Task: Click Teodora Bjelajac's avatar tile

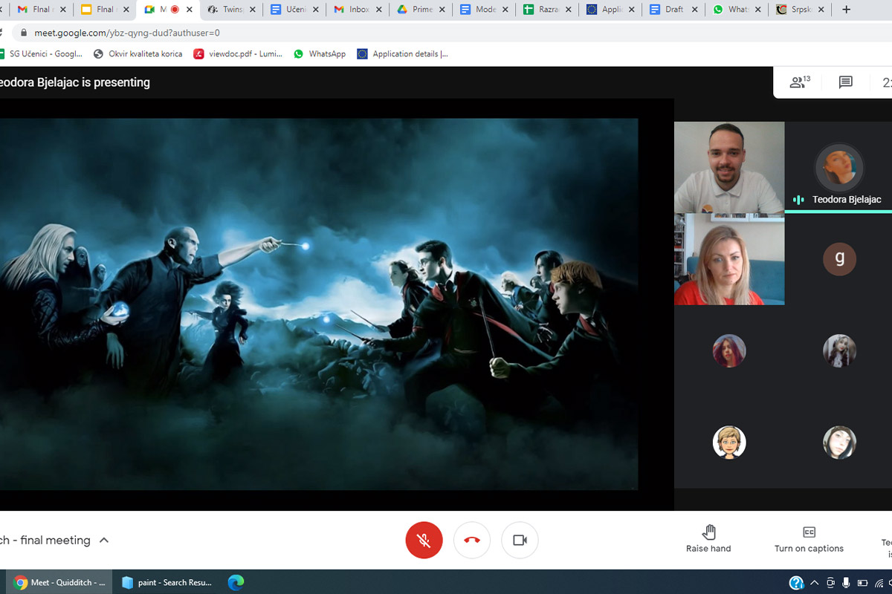Action: (x=839, y=168)
